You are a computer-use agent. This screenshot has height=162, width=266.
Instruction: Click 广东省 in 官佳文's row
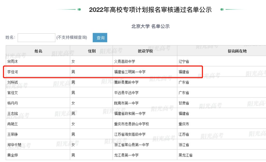click(184, 93)
